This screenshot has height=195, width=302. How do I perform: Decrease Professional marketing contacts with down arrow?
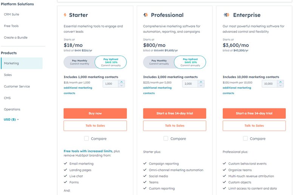click(x=201, y=85)
